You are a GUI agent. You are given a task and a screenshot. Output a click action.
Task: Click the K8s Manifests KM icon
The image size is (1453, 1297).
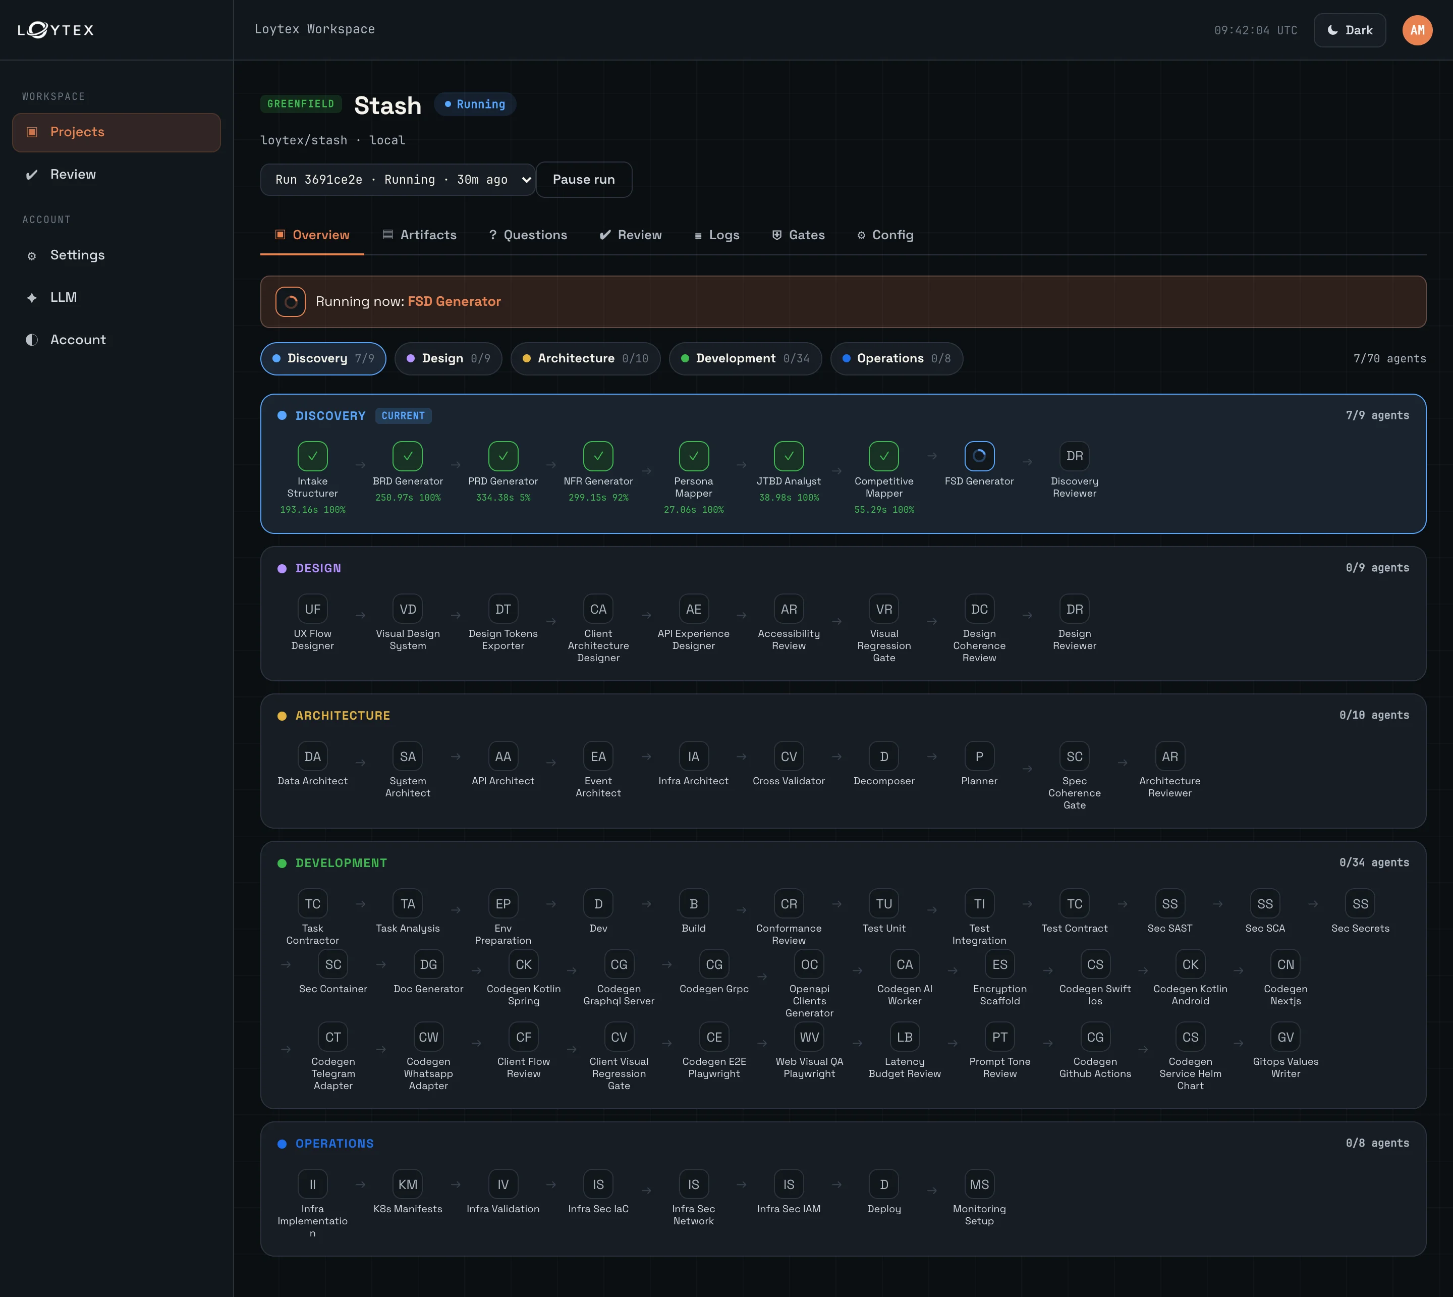[x=408, y=1184]
